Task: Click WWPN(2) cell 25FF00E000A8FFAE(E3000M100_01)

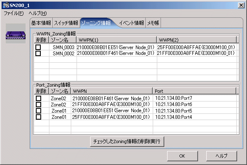Action: (x=196, y=47)
